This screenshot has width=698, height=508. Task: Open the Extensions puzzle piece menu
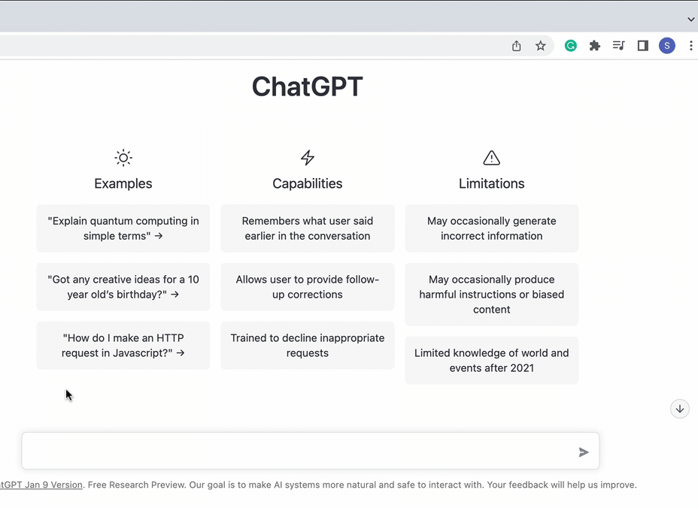595,45
